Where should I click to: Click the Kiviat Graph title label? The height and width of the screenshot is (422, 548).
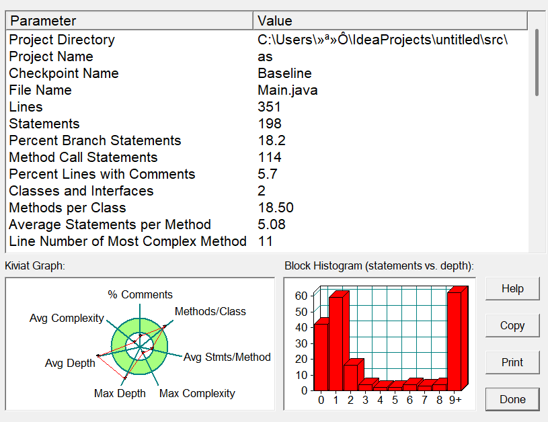pyautogui.click(x=35, y=266)
